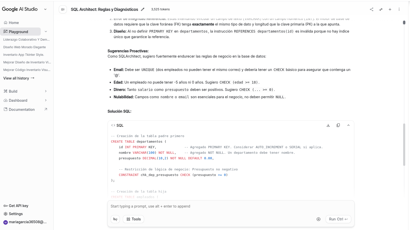This screenshot has height=230, width=410.
Task: Click the compare mode arrows icon
Action: [x=381, y=9]
